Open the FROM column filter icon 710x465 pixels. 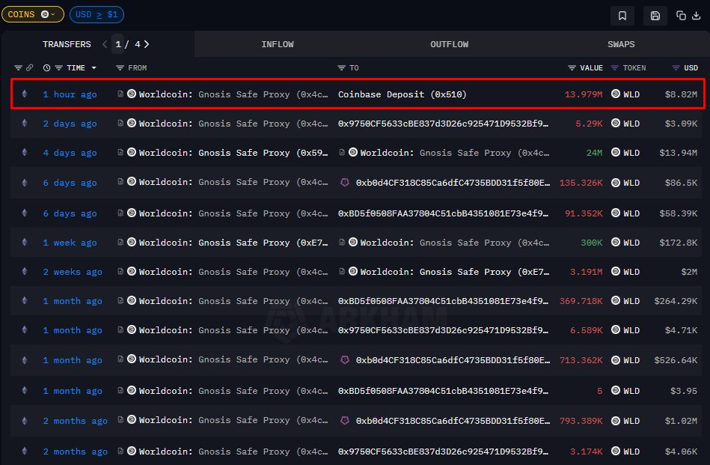click(120, 68)
